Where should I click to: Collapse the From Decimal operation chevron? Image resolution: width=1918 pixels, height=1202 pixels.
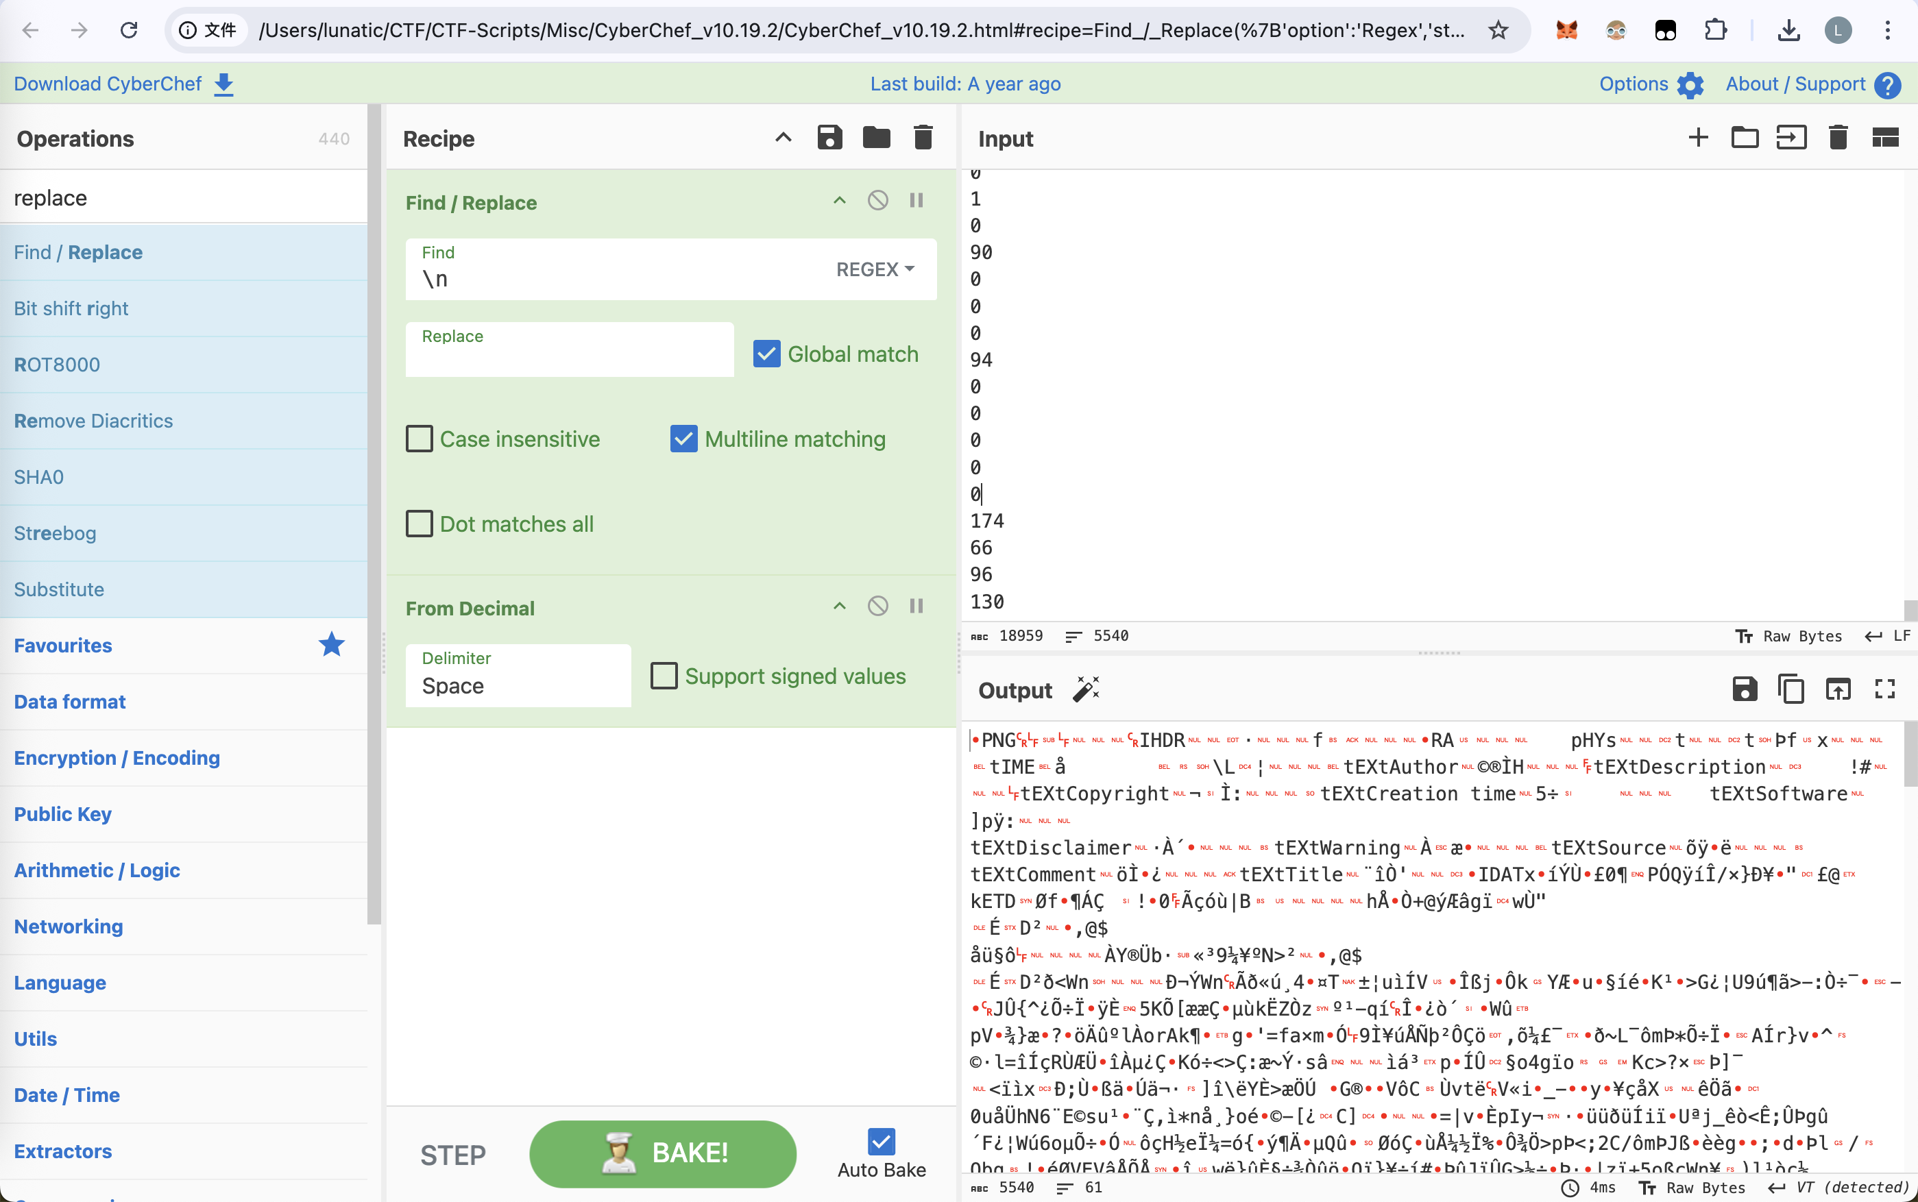pos(839,606)
